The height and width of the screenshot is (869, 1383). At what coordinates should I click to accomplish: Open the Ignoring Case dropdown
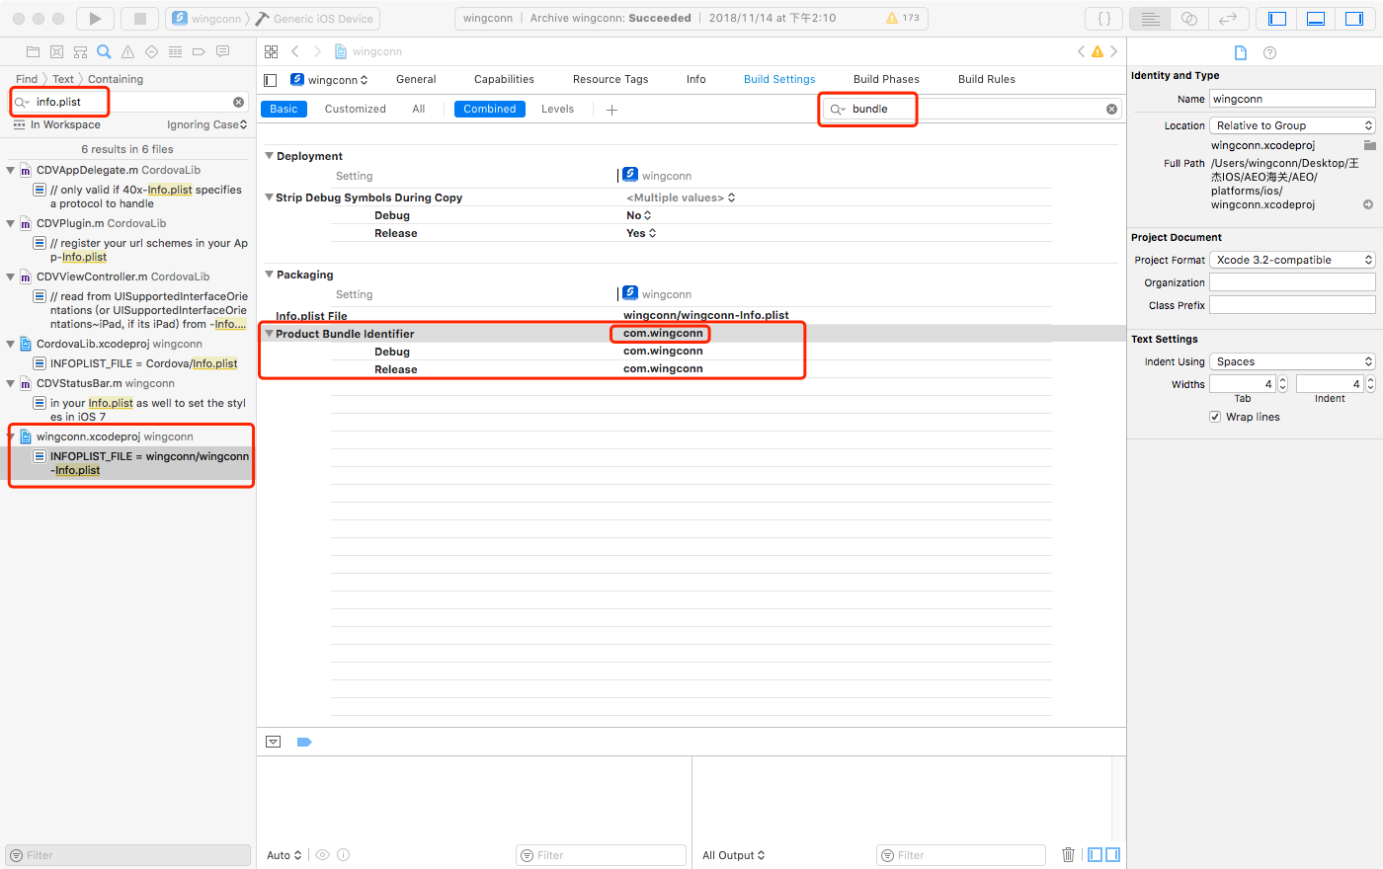pos(207,124)
